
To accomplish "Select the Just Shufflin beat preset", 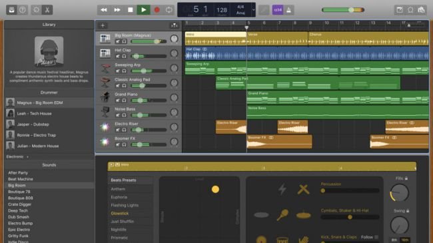I will point(130,222).
